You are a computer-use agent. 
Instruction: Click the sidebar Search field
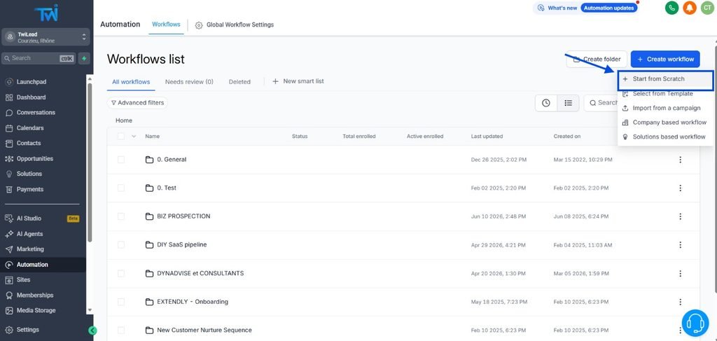(39, 59)
